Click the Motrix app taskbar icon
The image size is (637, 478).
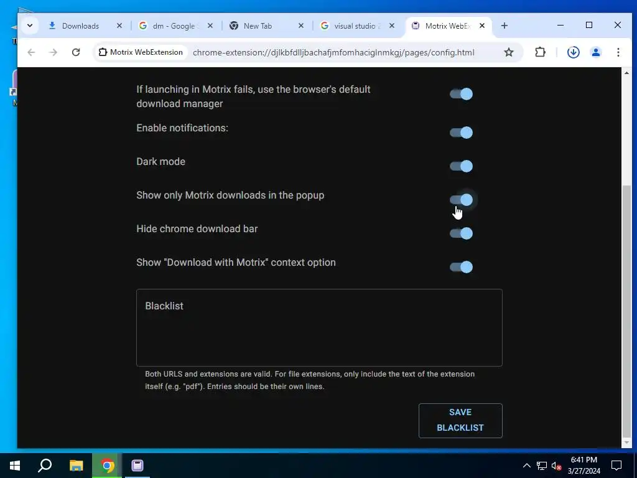[x=137, y=466]
